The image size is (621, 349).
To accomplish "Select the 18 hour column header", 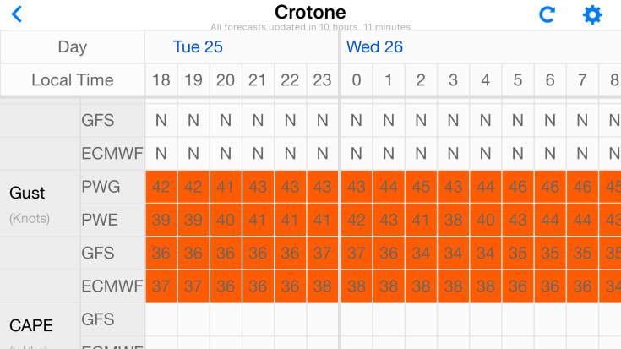I will [161, 80].
